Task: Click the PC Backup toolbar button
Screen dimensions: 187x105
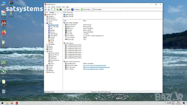Action: 75,10
